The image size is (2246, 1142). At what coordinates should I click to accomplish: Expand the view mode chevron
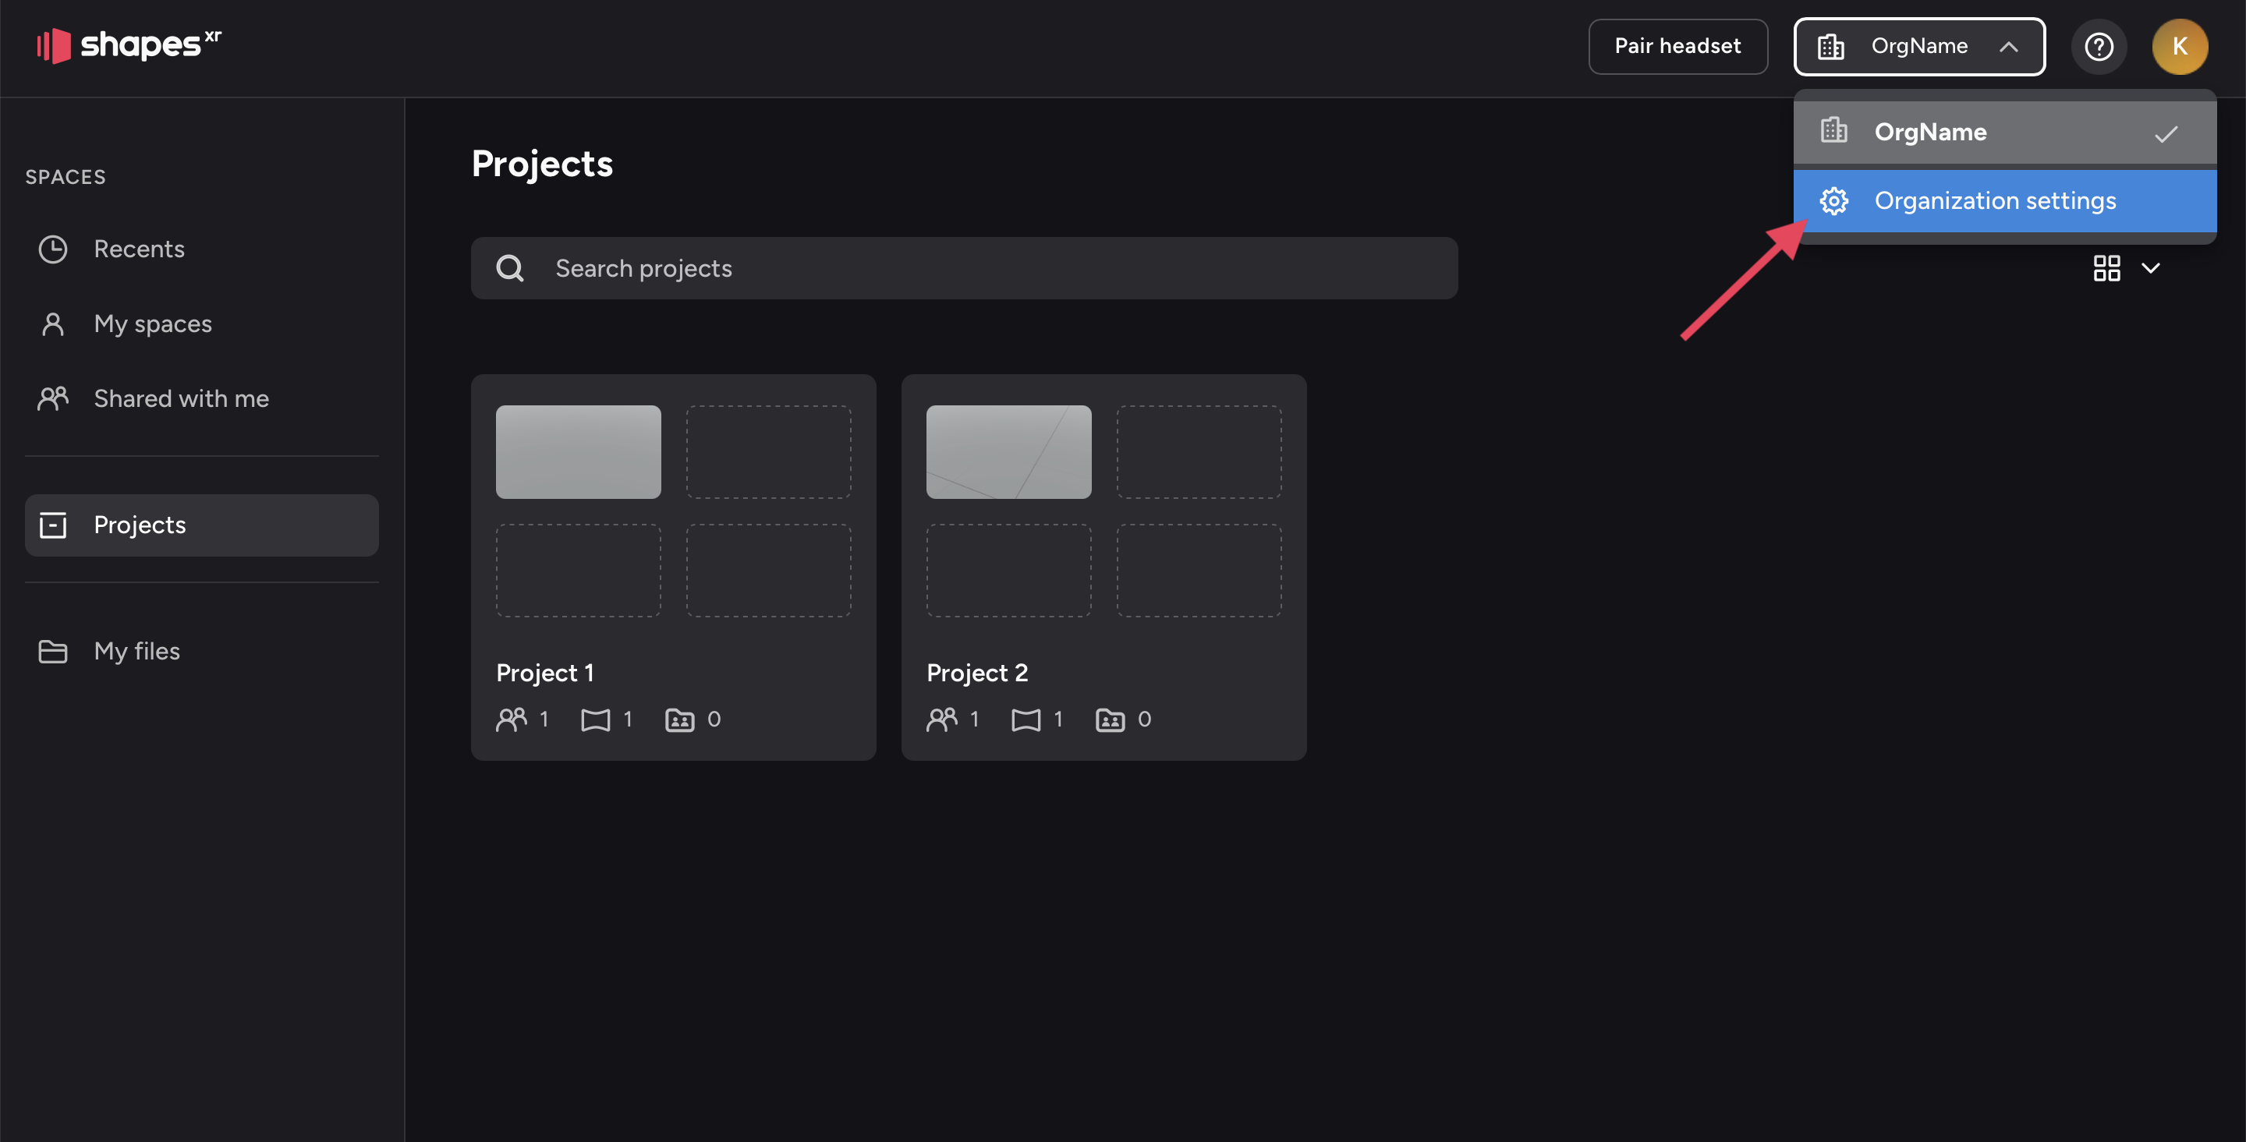click(2151, 267)
